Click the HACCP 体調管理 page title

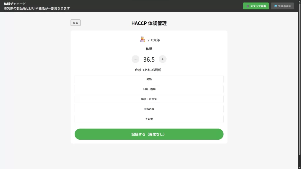click(x=149, y=23)
